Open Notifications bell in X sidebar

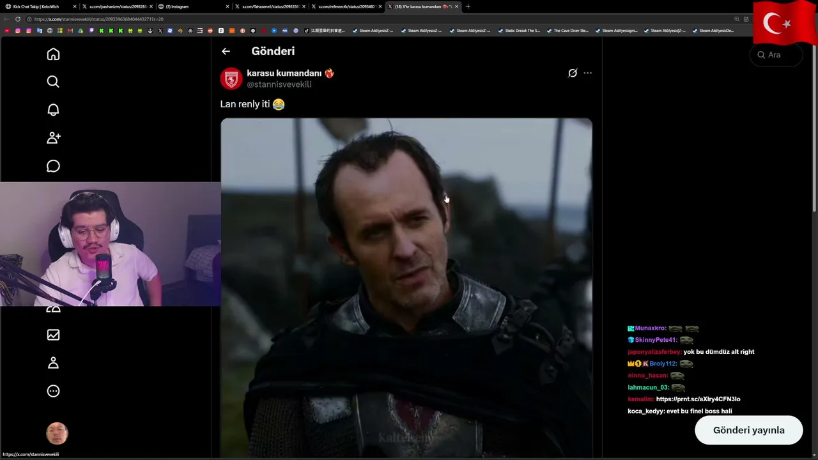[x=53, y=110]
